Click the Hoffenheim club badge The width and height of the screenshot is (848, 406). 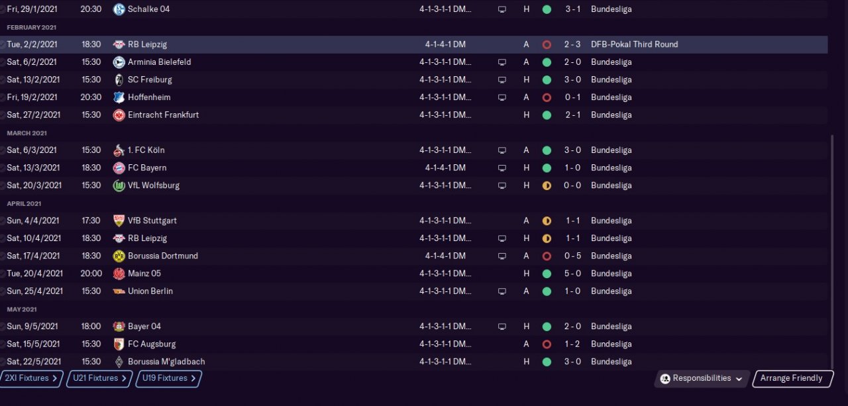(119, 97)
